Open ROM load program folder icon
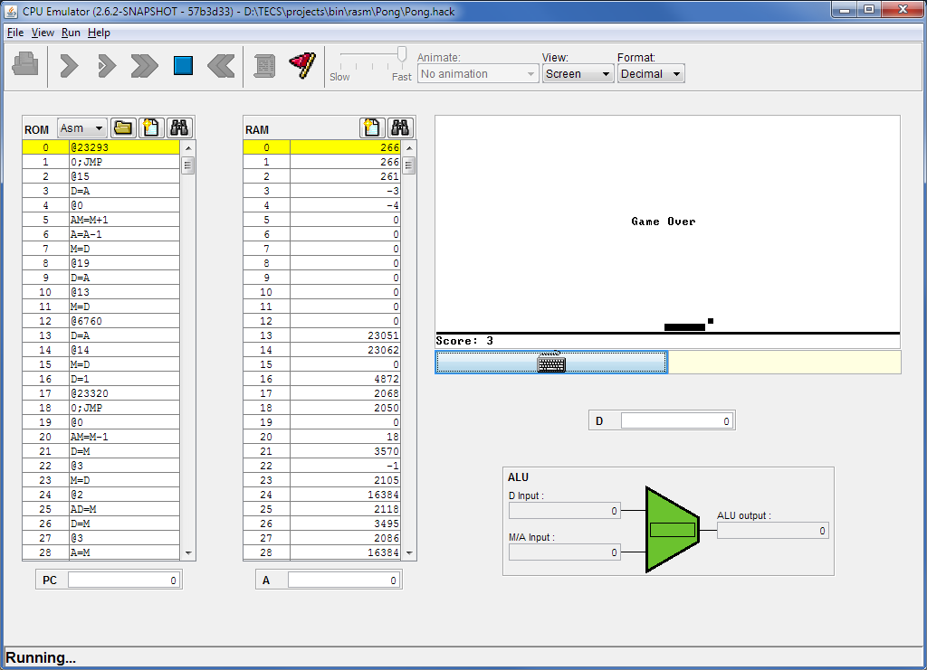927x670 pixels. [x=123, y=128]
